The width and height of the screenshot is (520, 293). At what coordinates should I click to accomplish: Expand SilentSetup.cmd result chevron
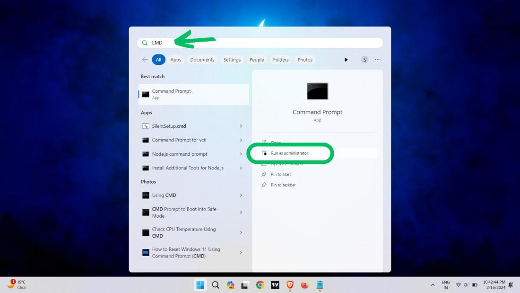241,126
